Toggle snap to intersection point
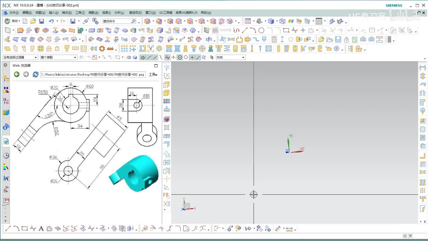428x241 pixels. (x=174, y=58)
